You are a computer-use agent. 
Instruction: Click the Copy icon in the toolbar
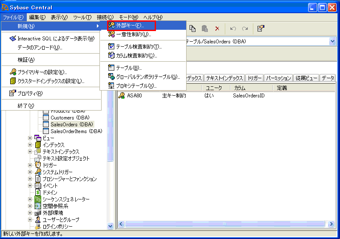193,28
